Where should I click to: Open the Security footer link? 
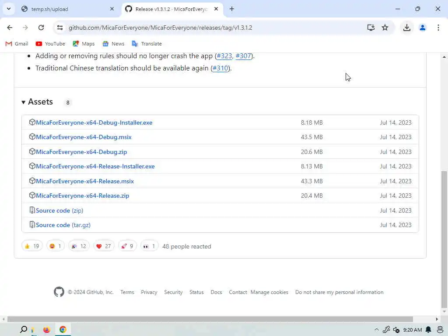(173, 292)
